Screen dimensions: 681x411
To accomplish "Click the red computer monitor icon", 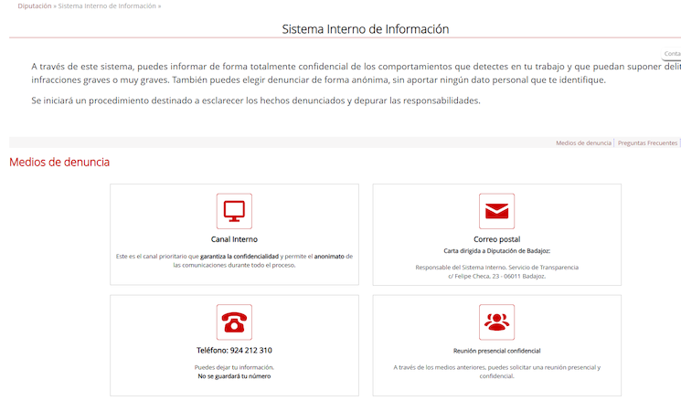I will coord(234,211).
